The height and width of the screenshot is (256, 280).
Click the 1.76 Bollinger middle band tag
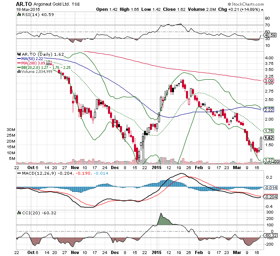[x=269, y=131]
